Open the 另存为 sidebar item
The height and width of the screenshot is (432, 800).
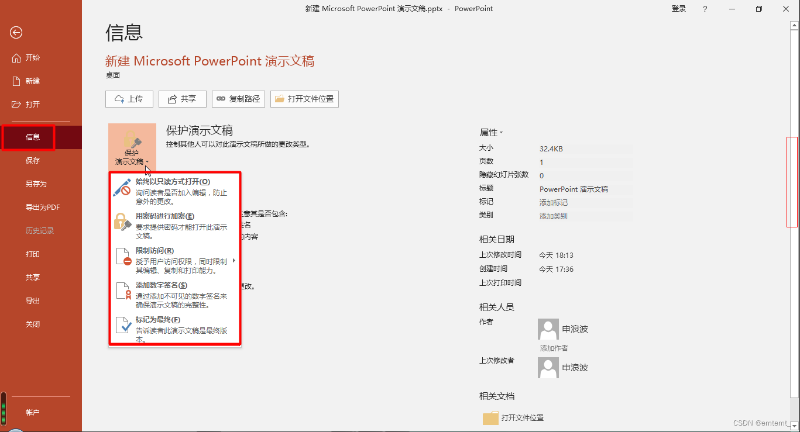[x=41, y=184]
